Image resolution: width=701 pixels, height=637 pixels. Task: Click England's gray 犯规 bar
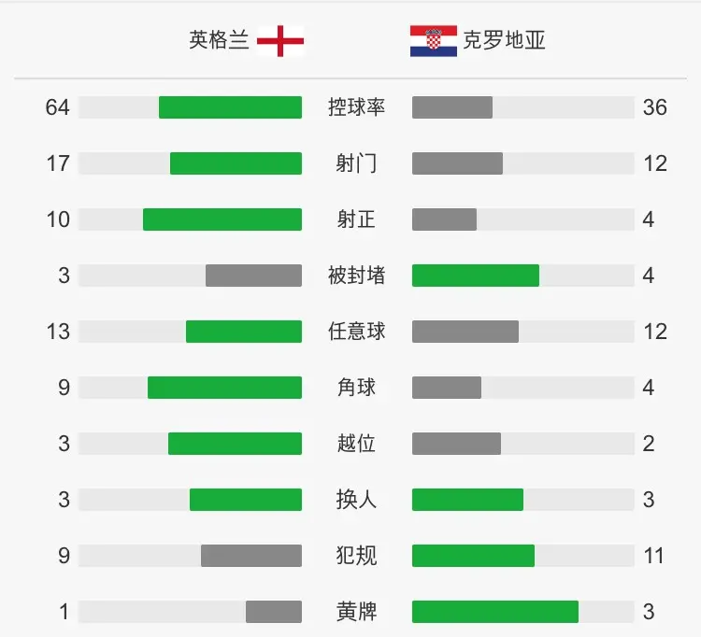coord(251,556)
